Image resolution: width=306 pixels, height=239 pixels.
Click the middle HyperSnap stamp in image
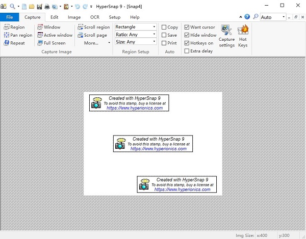[x=153, y=144]
